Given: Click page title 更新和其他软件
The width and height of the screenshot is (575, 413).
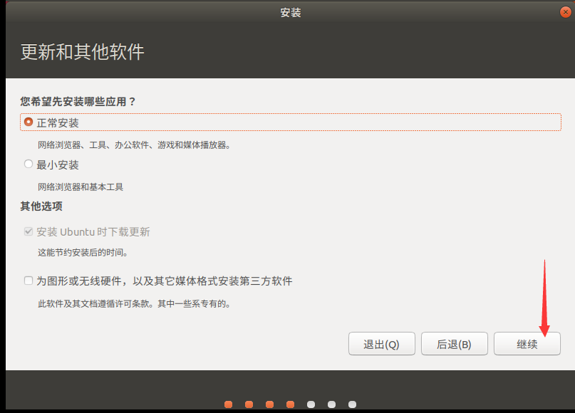Looking at the screenshot, I should pyautogui.click(x=83, y=52).
